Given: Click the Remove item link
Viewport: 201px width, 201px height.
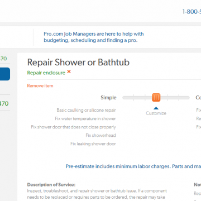Looking at the screenshot, I should point(40,85).
